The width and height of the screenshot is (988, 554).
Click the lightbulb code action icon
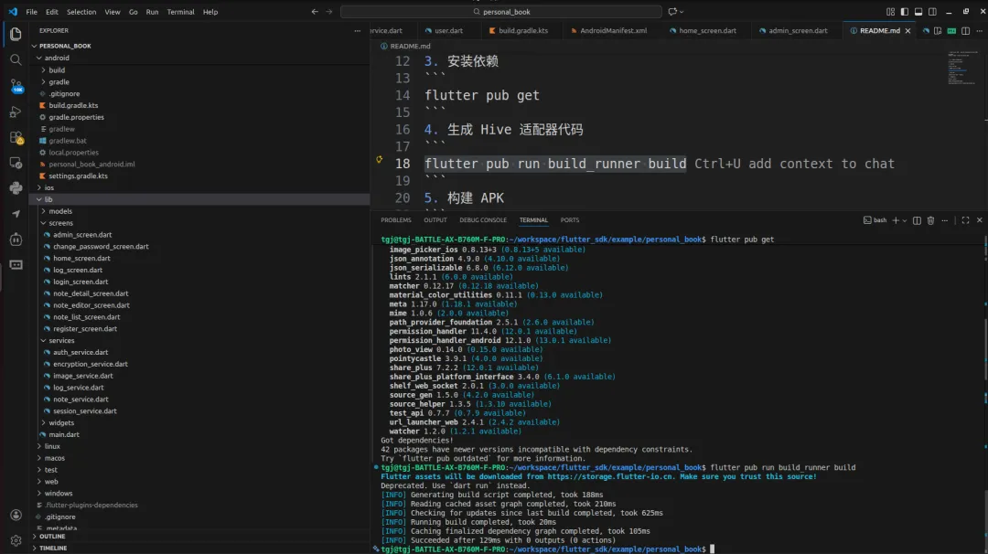point(380,160)
